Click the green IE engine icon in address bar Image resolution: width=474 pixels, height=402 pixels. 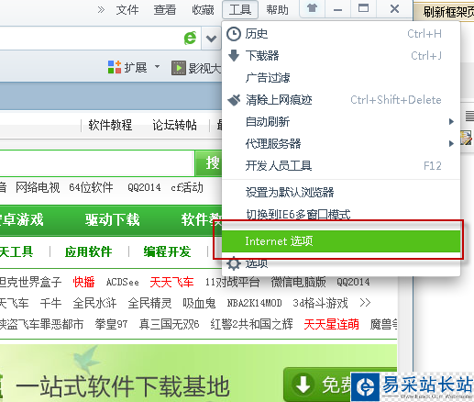click(x=190, y=39)
